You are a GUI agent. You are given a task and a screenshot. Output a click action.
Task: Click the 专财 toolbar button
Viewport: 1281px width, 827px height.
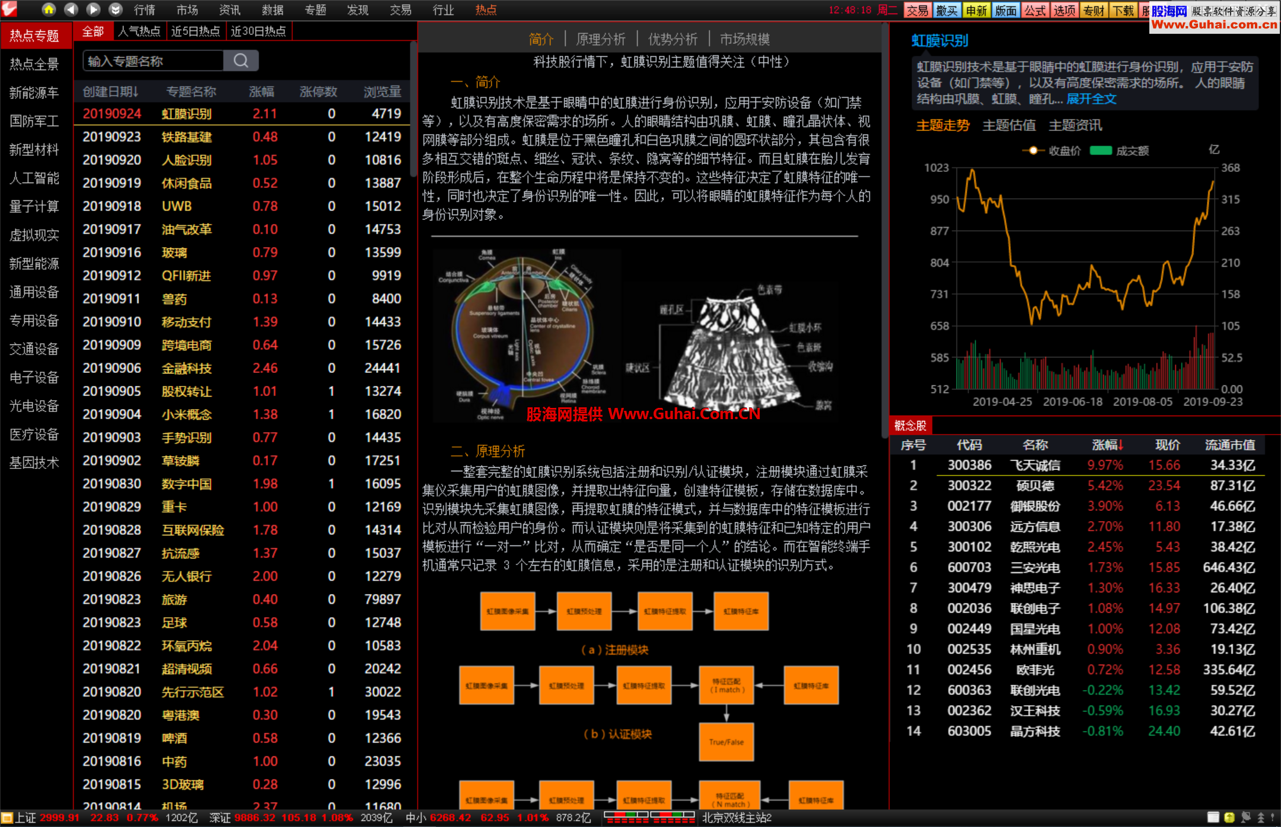point(1094,10)
